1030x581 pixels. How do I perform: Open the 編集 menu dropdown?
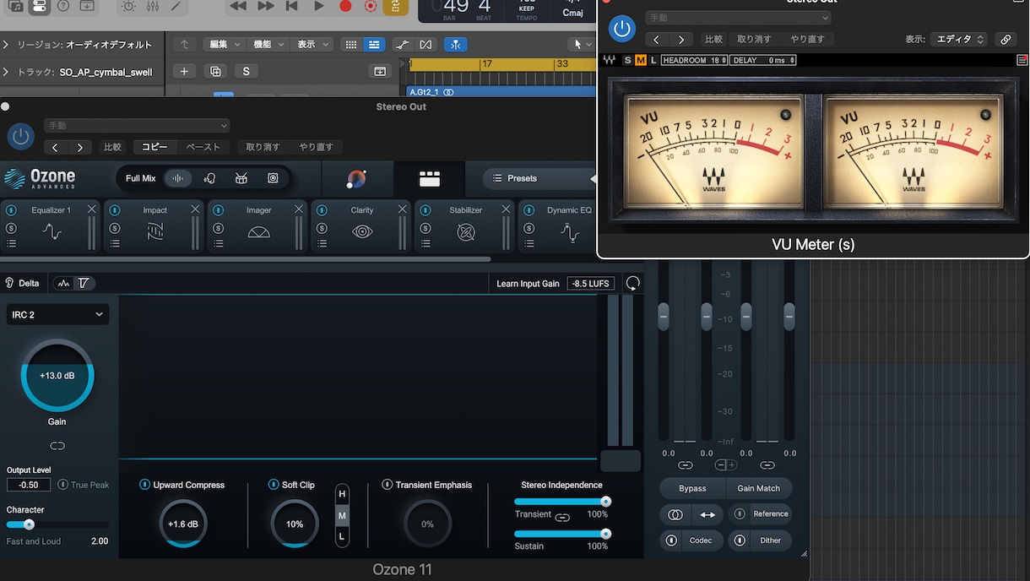[x=224, y=45]
